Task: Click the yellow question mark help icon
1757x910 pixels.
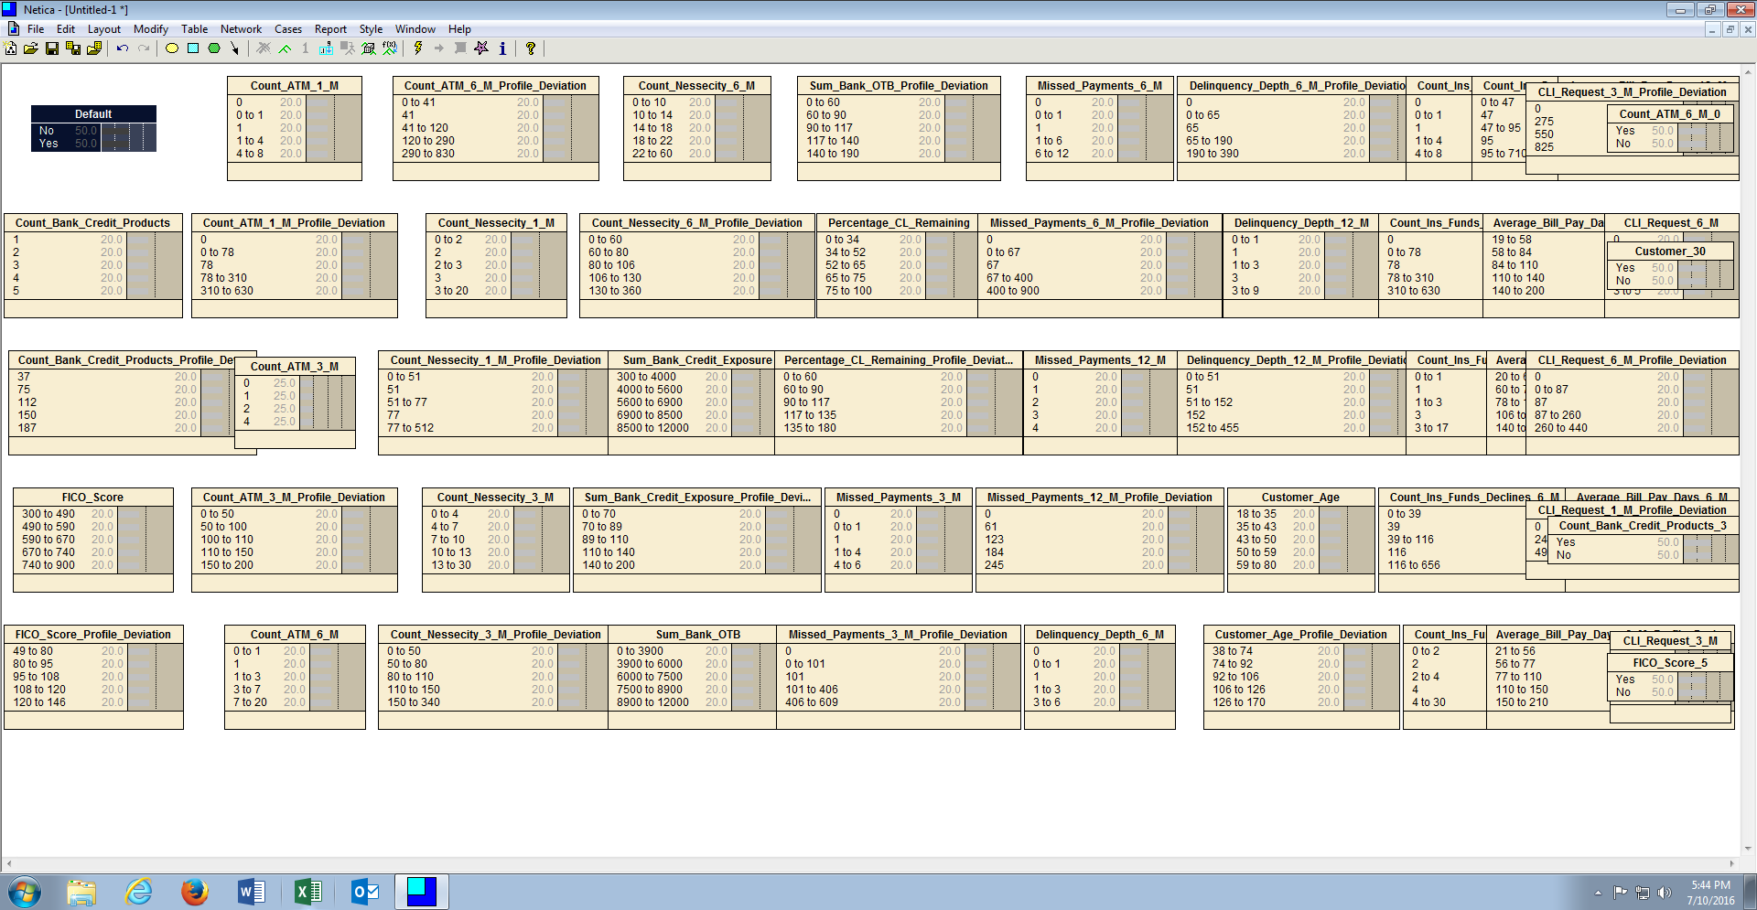Action: (x=531, y=48)
